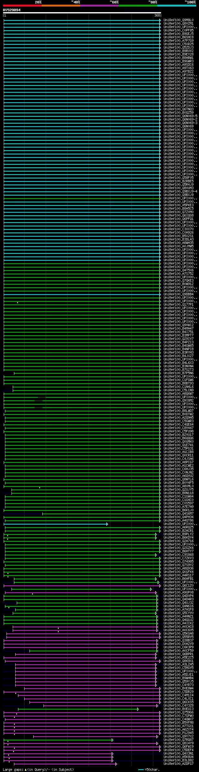
Task: Select the UniRef100_B8LWD7 label
Action: (178, 411)
